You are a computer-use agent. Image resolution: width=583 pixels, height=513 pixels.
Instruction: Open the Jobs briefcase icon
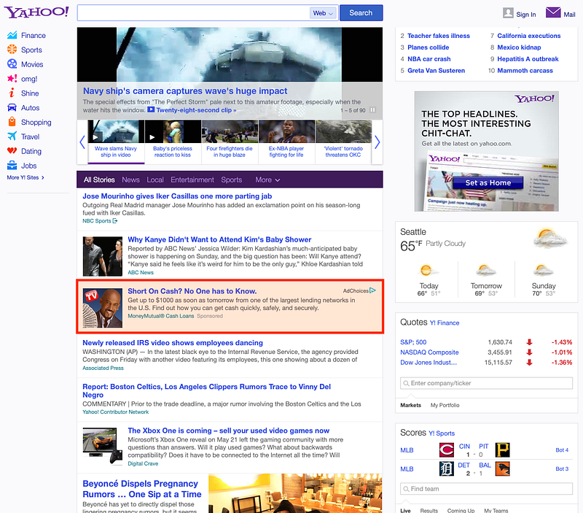tap(12, 166)
